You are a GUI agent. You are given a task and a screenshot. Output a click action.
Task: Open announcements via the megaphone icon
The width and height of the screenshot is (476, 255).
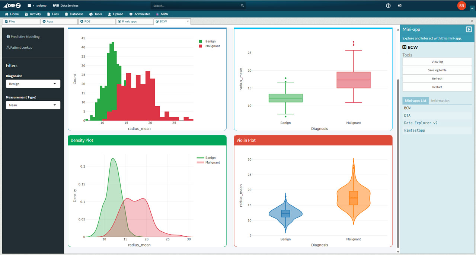point(399,6)
